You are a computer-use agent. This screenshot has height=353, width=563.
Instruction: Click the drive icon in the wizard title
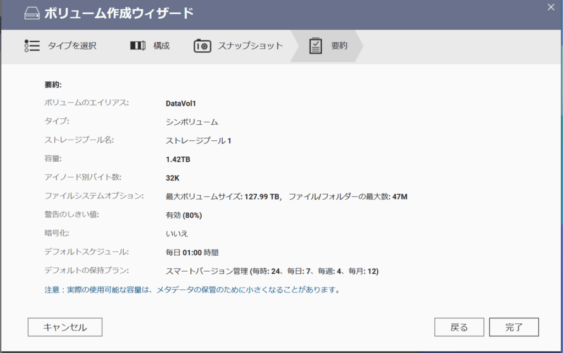[32, 14]
